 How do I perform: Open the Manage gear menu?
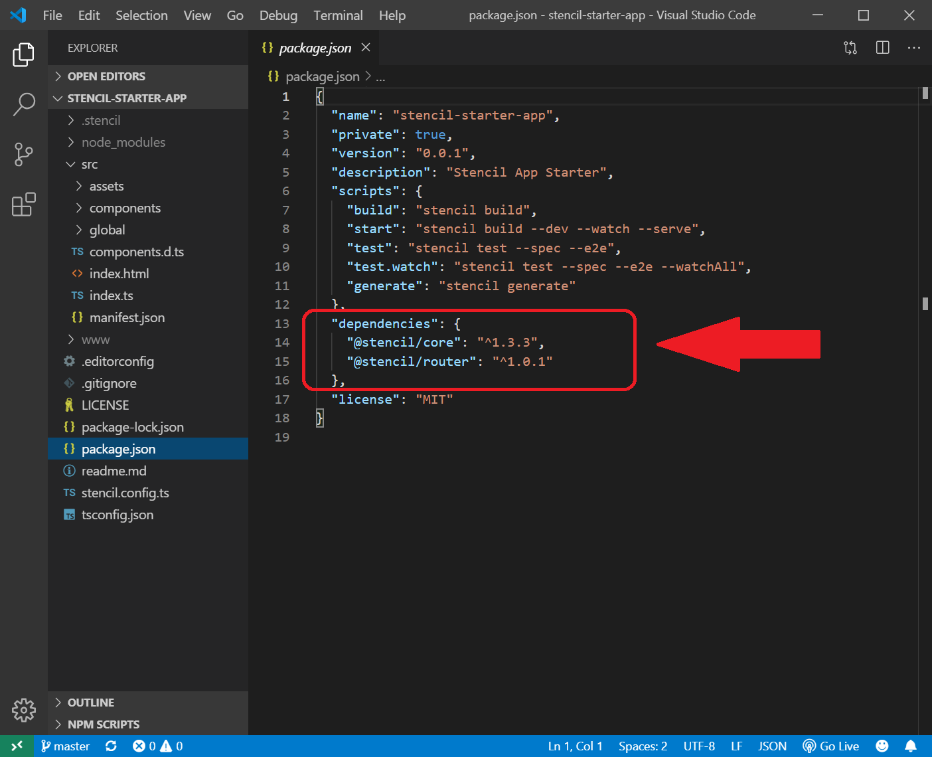pos(23,710)
